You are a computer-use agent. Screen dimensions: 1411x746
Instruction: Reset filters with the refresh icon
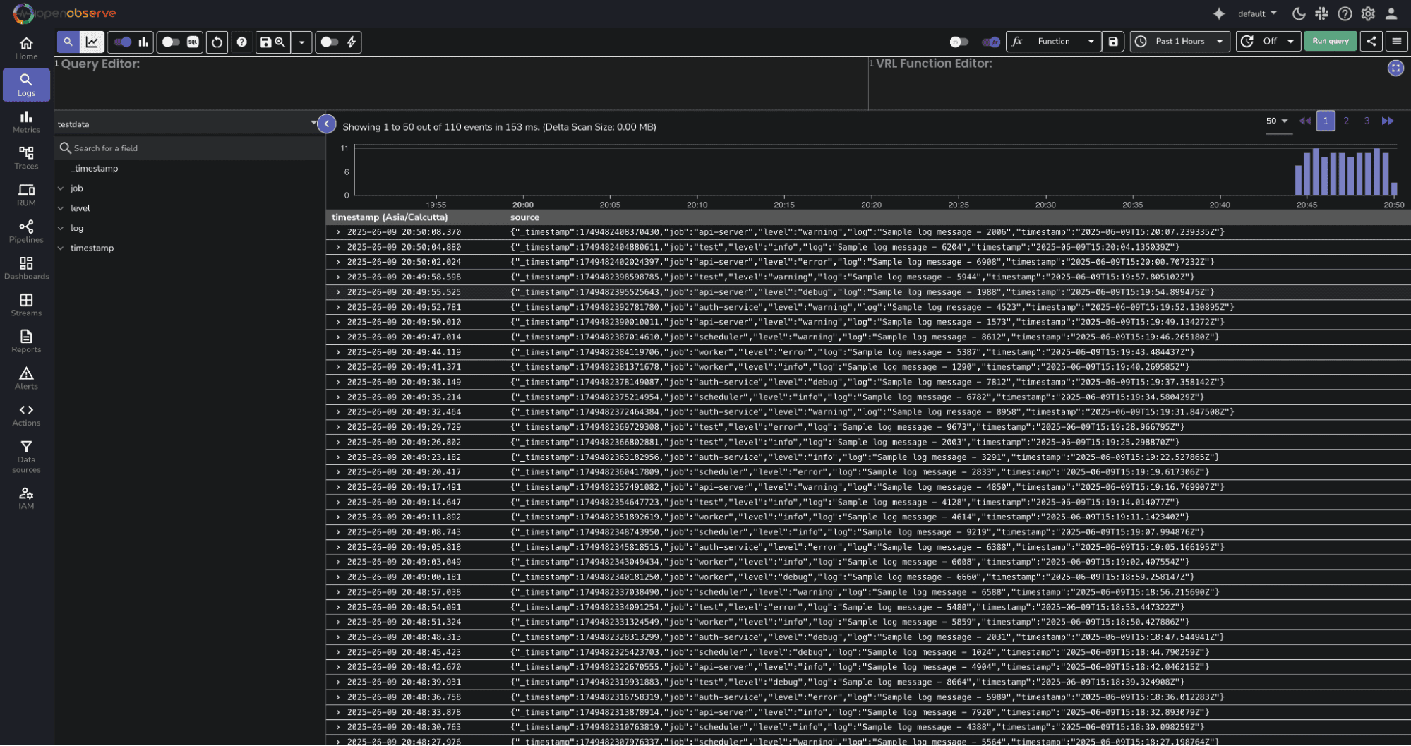point(217,42)
